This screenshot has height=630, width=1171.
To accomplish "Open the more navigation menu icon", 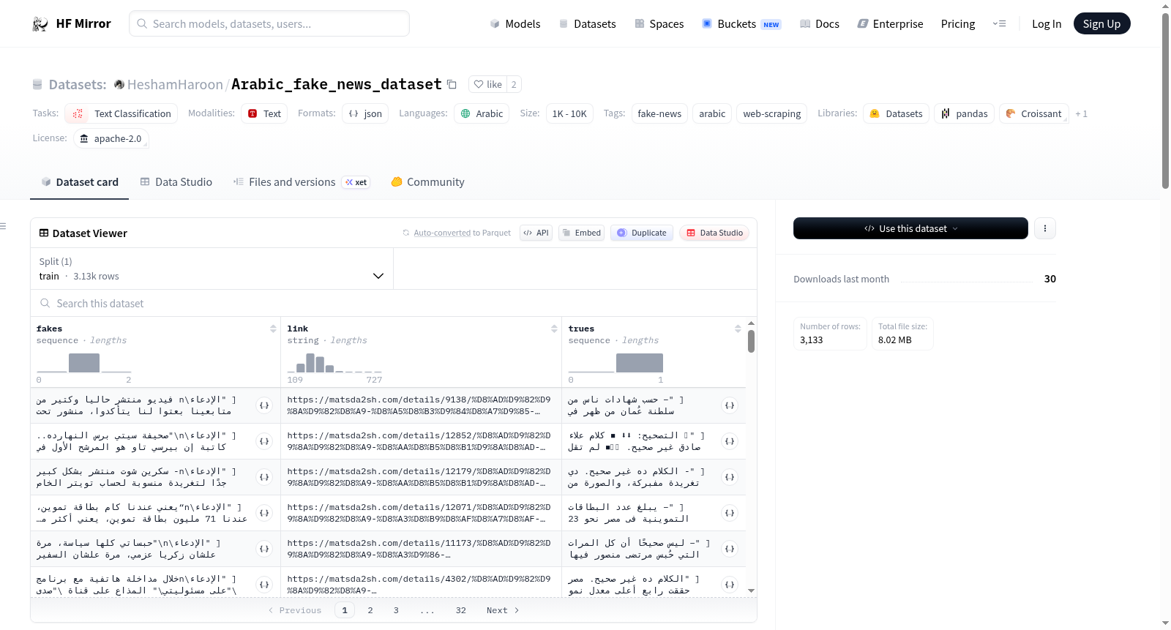I will click(x=999, y=24).
